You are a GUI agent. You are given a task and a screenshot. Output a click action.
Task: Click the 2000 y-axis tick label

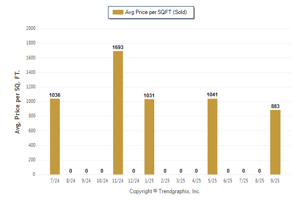(31, 29)
